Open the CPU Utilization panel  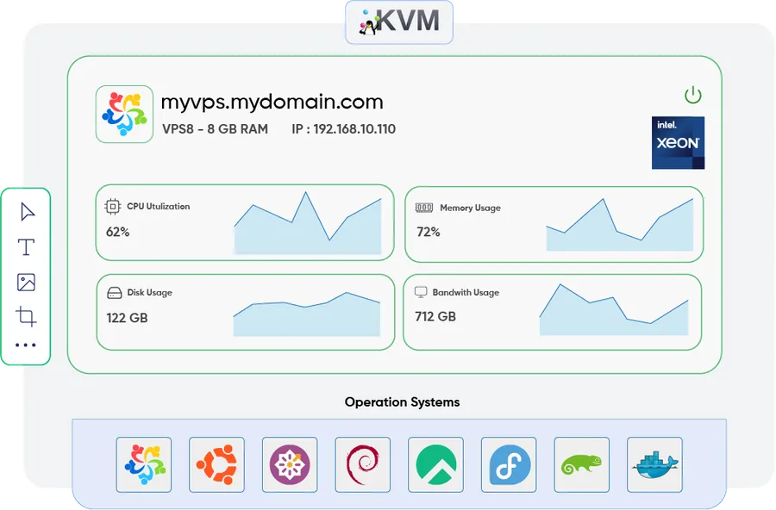[245, 221]
